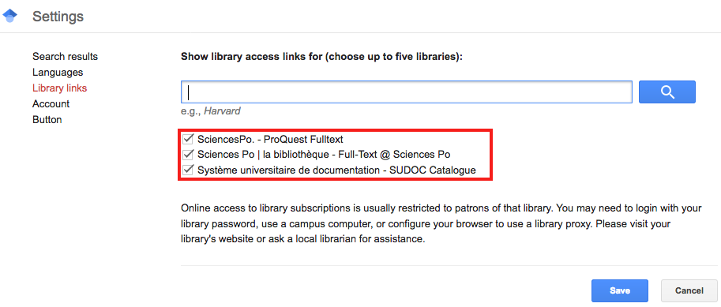
Task: Save the library link settings
Action: (x=619, y=290)
